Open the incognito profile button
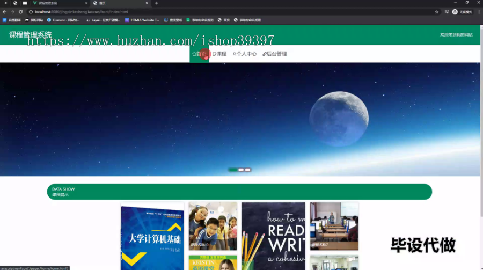Viewport: 483px width, 270px height. [x=462, y=12]
